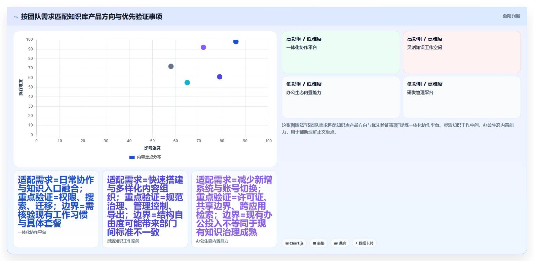Click the 执行难度 y-axis title
This screenshot has width=534, height=261.
click(x=21, y=87)
